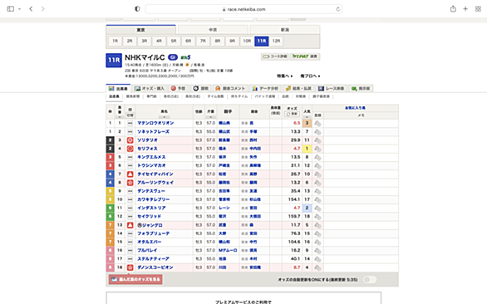Switch to the 中京 racecourse tab

(213, 30)
